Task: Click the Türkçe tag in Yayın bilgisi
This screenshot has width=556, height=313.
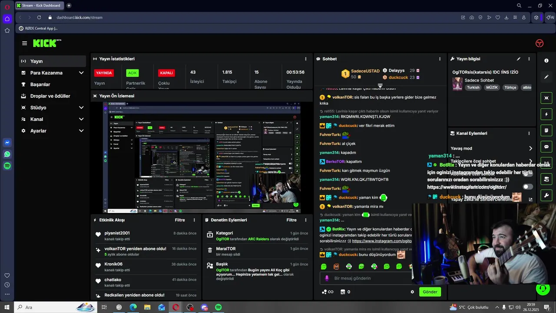Action: 510,87
